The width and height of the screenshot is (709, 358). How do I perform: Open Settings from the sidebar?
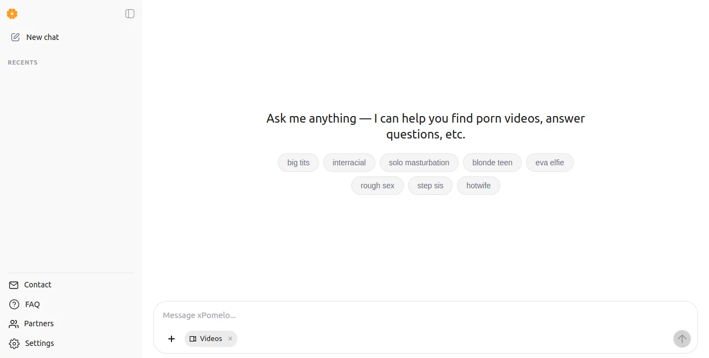click(x=32, y=343)
